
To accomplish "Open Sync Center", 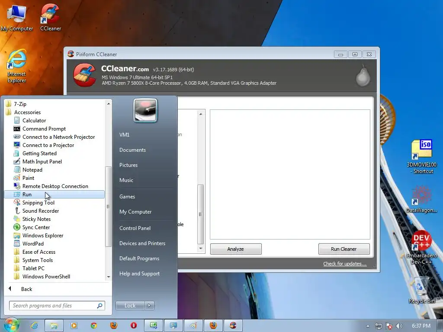I will [x=36, y=227].
